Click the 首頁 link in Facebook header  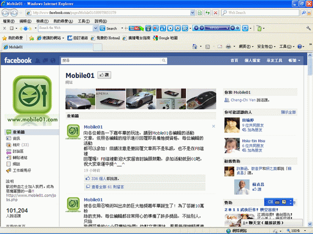point(234,60)
